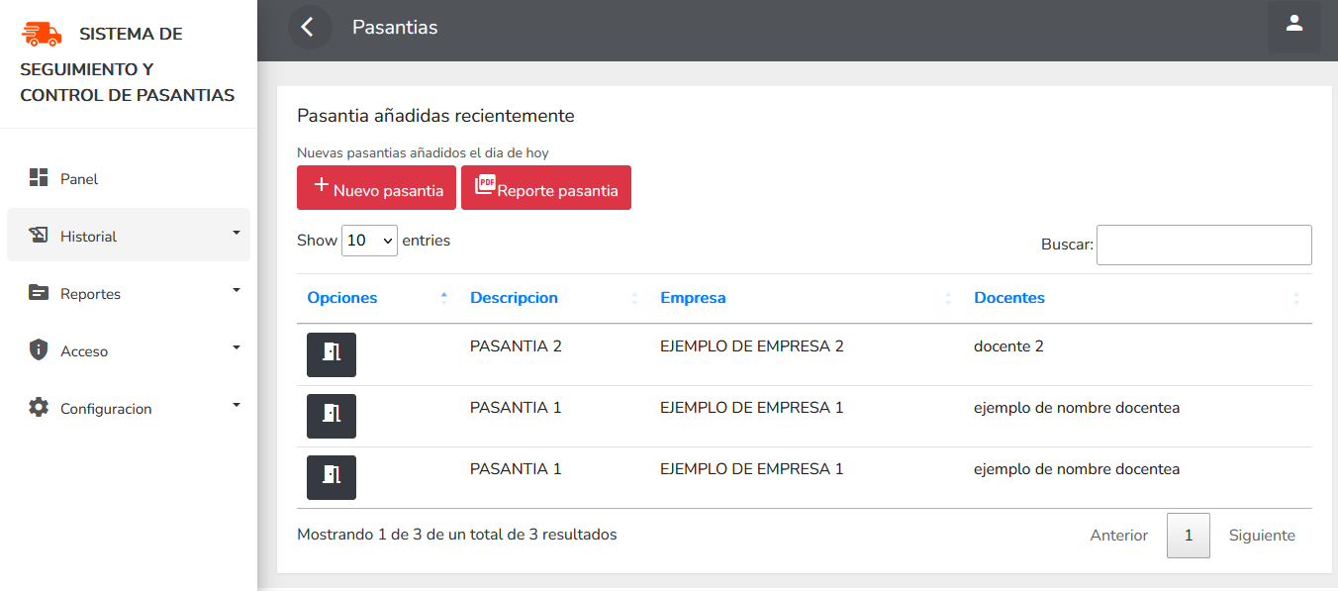Click the orange truck logo icon
The image size is (1338, 591).
click(x=42, y=35)
